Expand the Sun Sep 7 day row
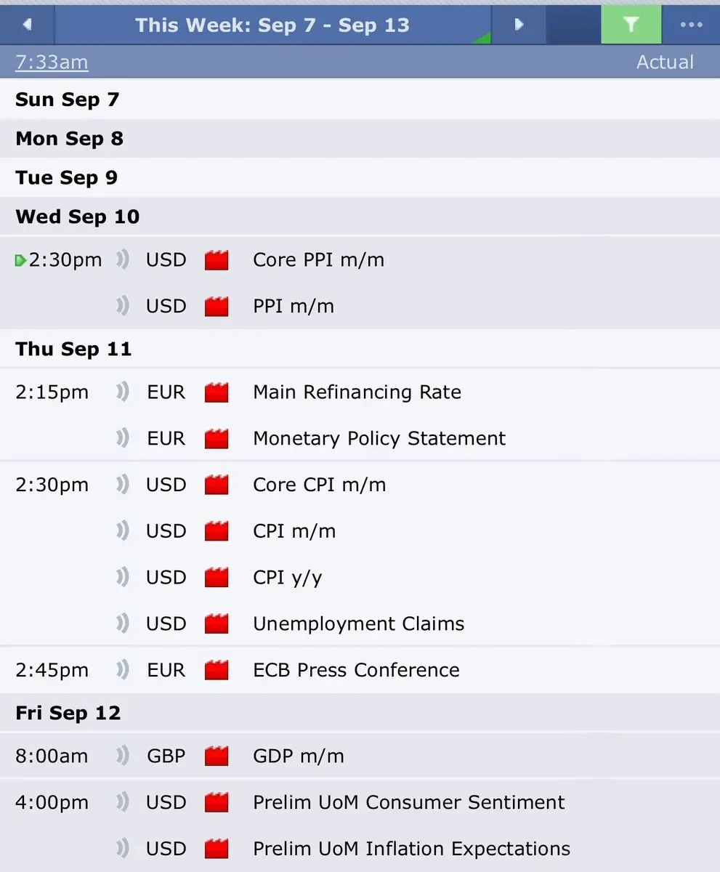 point(360,100)
